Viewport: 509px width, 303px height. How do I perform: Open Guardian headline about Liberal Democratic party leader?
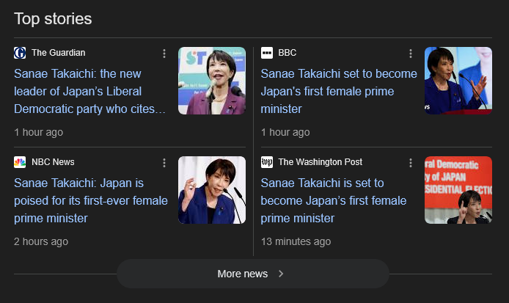[x=89, y=92]
